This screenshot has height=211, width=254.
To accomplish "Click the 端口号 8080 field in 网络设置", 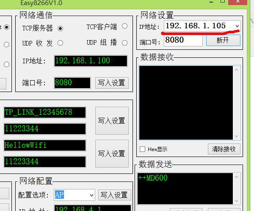I will (x=183, y=40).
